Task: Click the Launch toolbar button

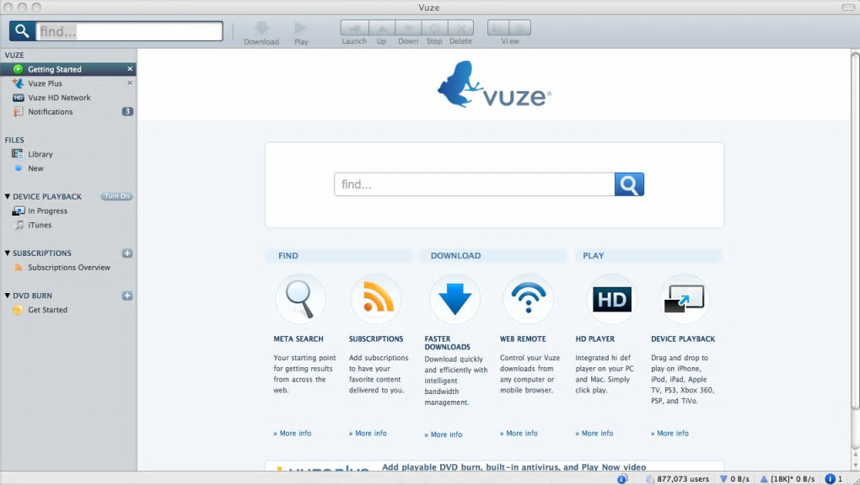Action: coord(354,28)
